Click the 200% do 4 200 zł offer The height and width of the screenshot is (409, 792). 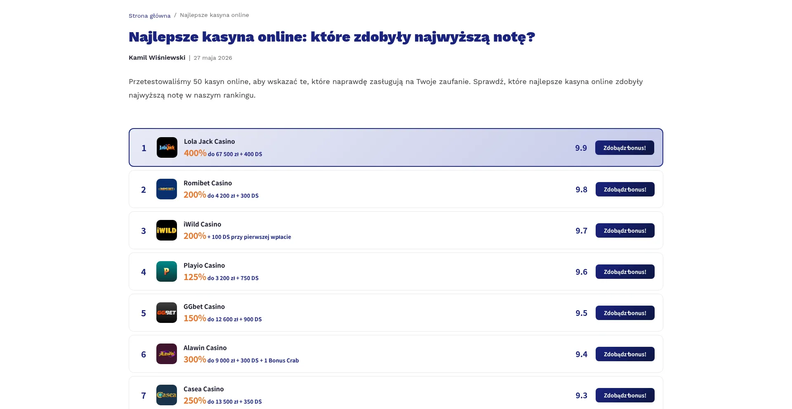(221, 195)
